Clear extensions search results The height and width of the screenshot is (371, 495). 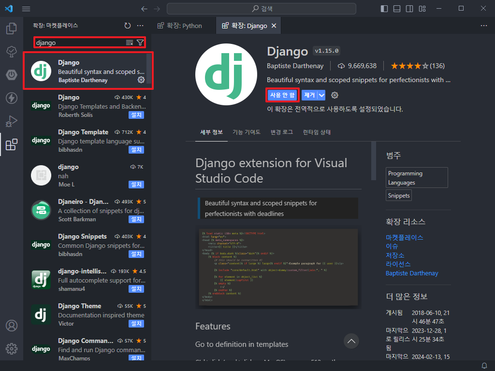pyautogui.click(x=130, y=43)
